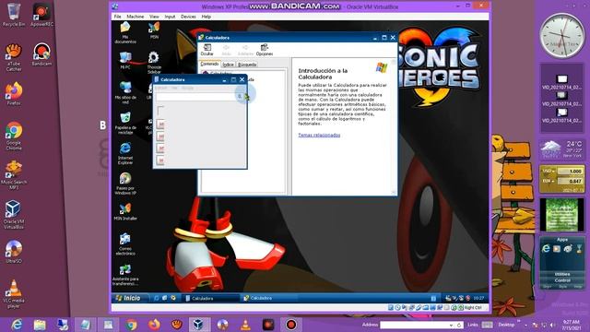Open File Explorer from the host taskbar
590x332 pixels.
40,325
